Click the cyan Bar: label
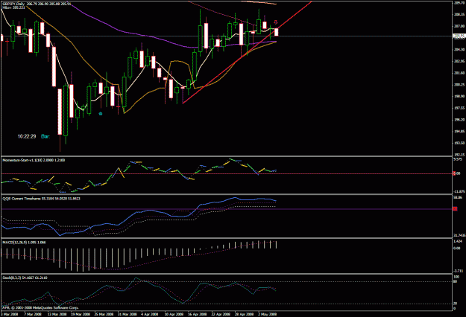Image resolution: width=466 pixels, height=317 pixels. tap(45, 136)
